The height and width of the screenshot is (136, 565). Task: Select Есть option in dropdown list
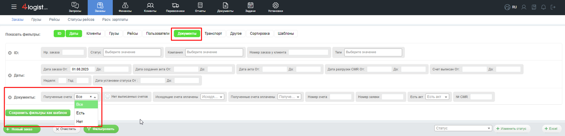tap(86, 113)
